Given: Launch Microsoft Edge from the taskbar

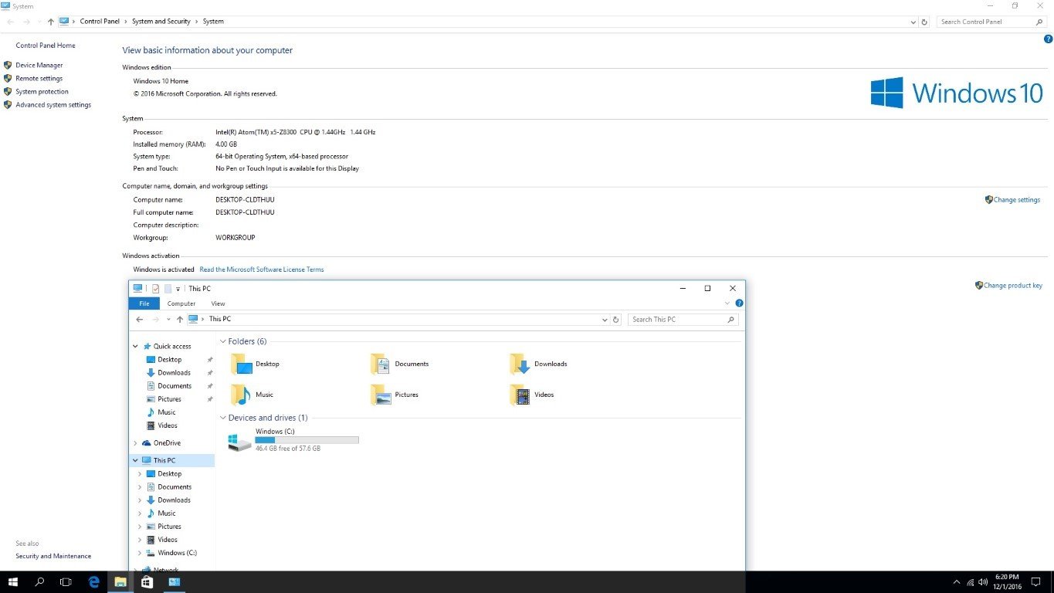Looking at the screenshot, I should tap(94, 581).
